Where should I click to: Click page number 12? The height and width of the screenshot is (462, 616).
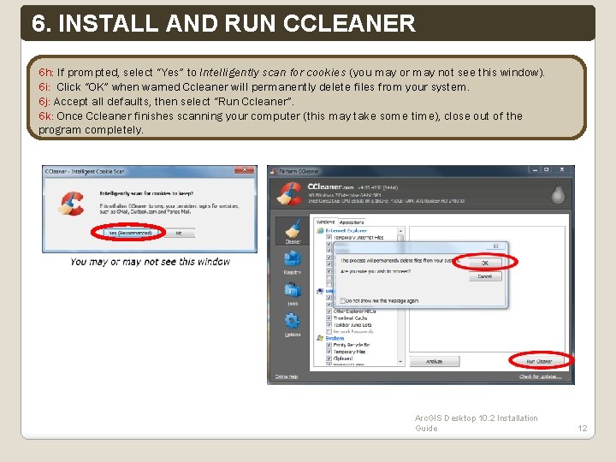pos(583,429)
